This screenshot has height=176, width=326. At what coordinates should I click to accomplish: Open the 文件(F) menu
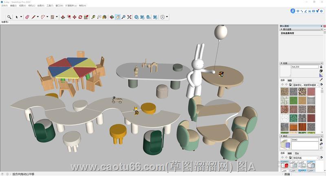(x=4, y=6)
